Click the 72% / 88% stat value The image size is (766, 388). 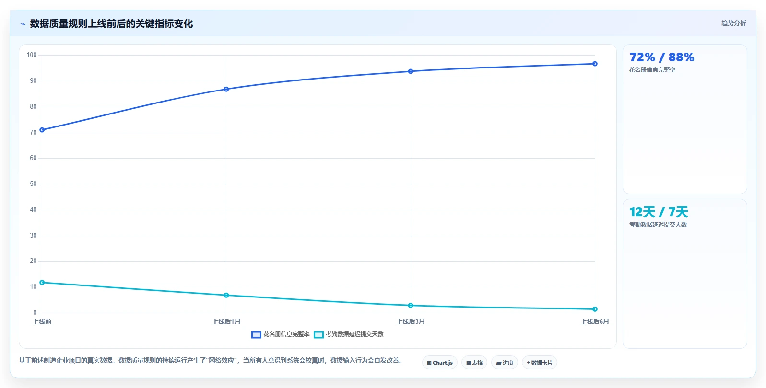(x=661, y=57)
